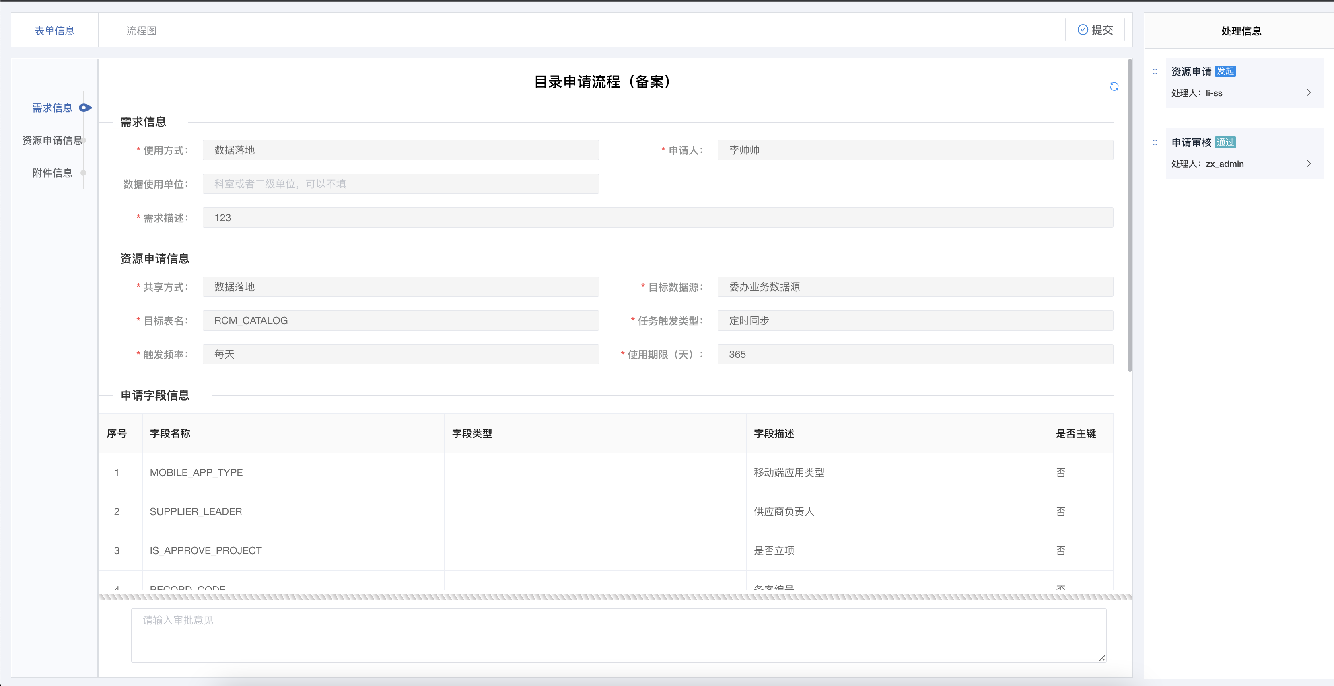The width and height of the screenshot is (1334, 686).
Task: Click the 通过 tag on 申请审核 step
Action: click(x=1225, y=142)
